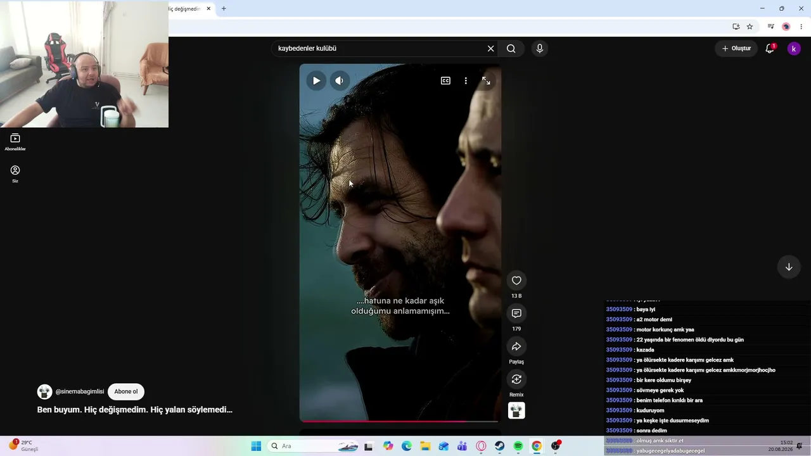Start voice search with microphone
Viewport: 811px width, 456px height.
coord(539,49)
